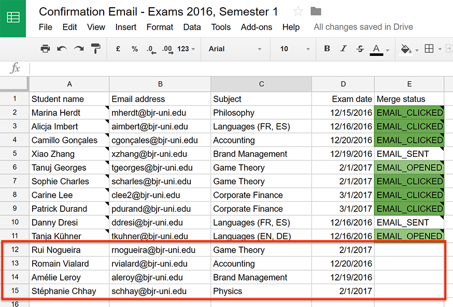Expand the 123 number formats dropdown
The height and width of the screenshot is (307, 453).
tap(186, 49)
